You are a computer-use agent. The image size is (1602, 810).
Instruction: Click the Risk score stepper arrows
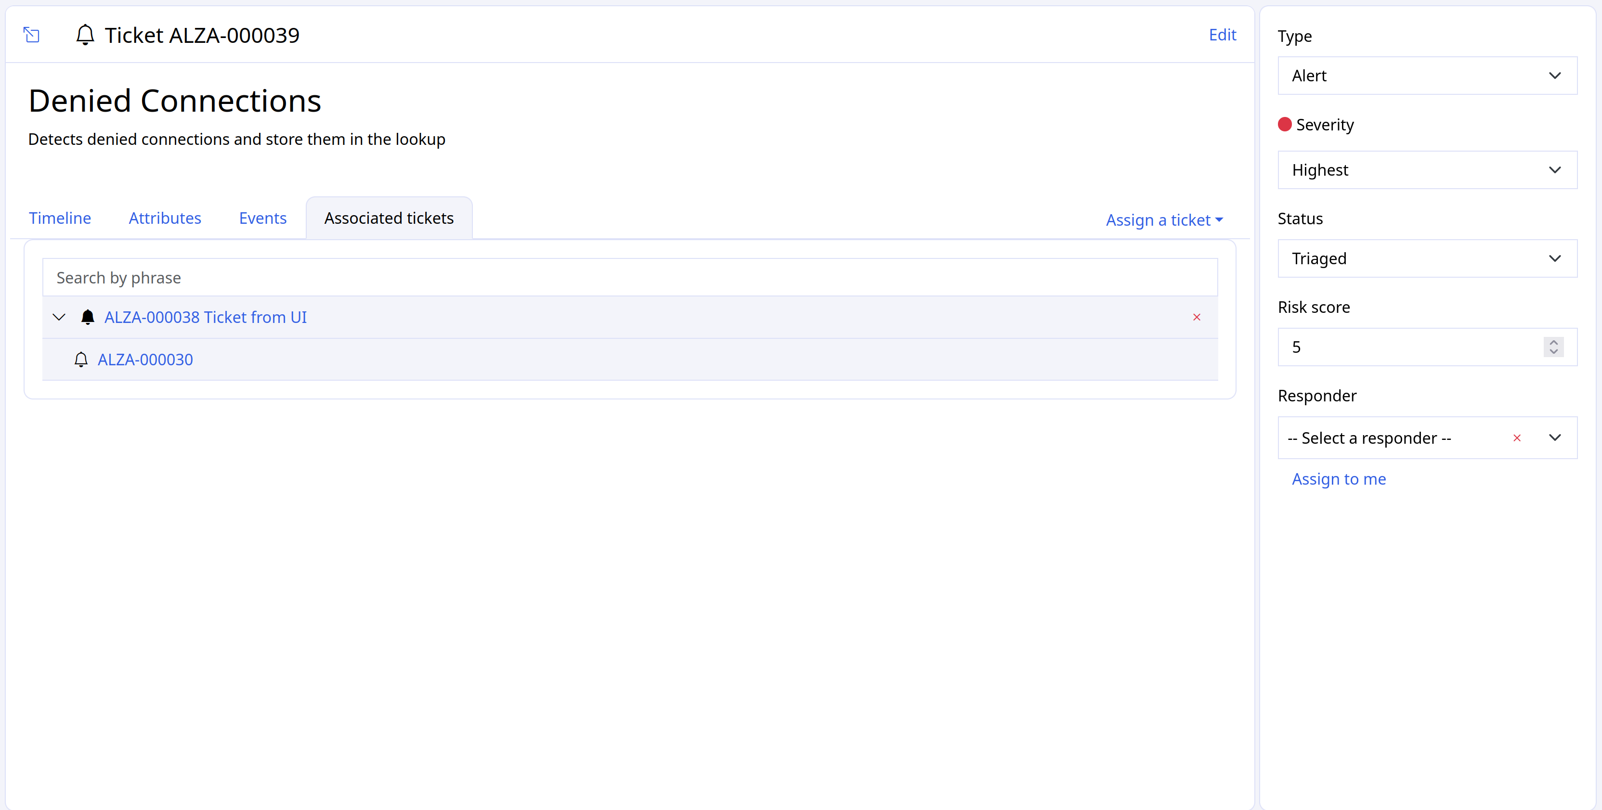1553,346
